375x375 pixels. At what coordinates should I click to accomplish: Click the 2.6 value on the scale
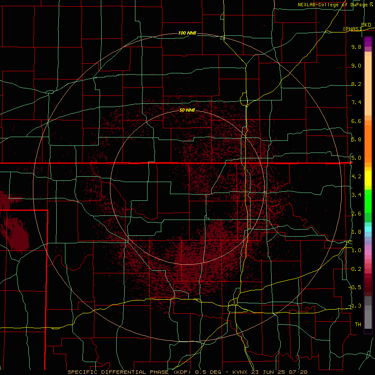pos(356,214)
